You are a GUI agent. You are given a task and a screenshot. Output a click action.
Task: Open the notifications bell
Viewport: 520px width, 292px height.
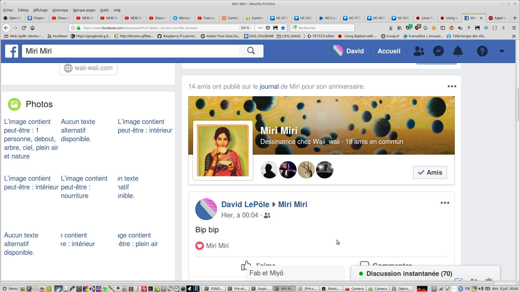pyautogui.click(x=458, y=51)
